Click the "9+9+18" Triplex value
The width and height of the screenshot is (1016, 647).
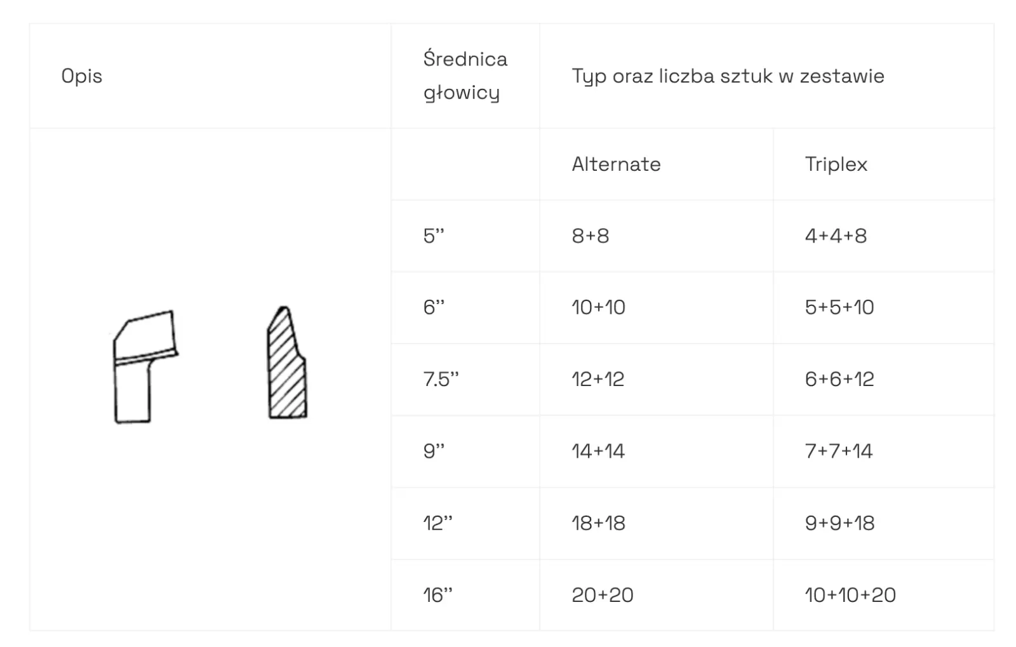click(839, 523)
